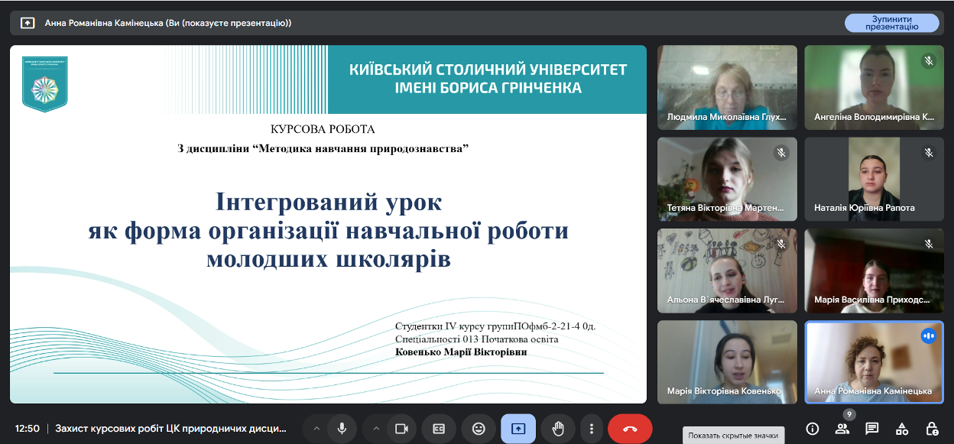Click the present screen icon

point(518,429)
